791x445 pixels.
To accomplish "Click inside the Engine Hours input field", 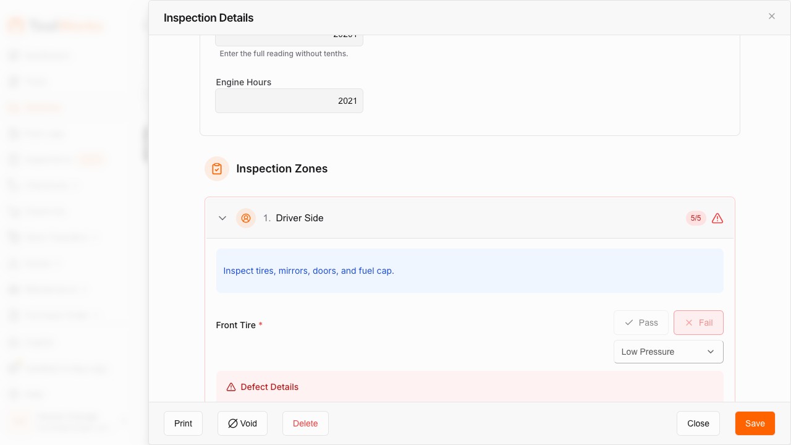I will pyautogui.click(x=289, y=101).
